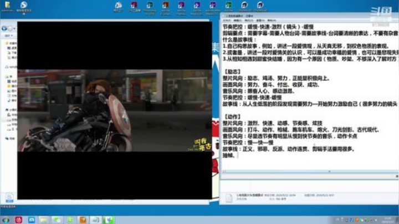Viewport: 399px width, 224px height.
Task: Click the 【动作】 heading in Notepad
Action: pyautogui.click(x=232, y=116)
